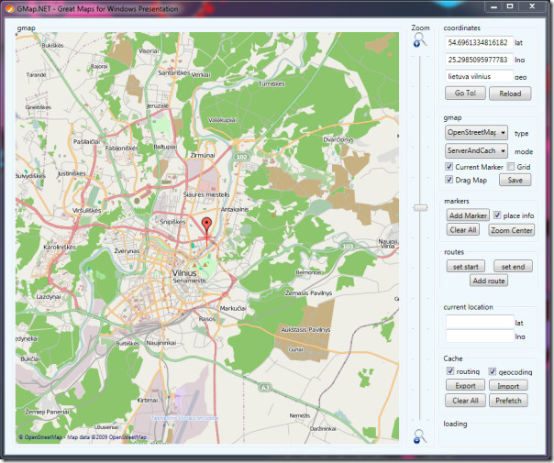Toggle the routing cache checkbox

tap(450, 371)
